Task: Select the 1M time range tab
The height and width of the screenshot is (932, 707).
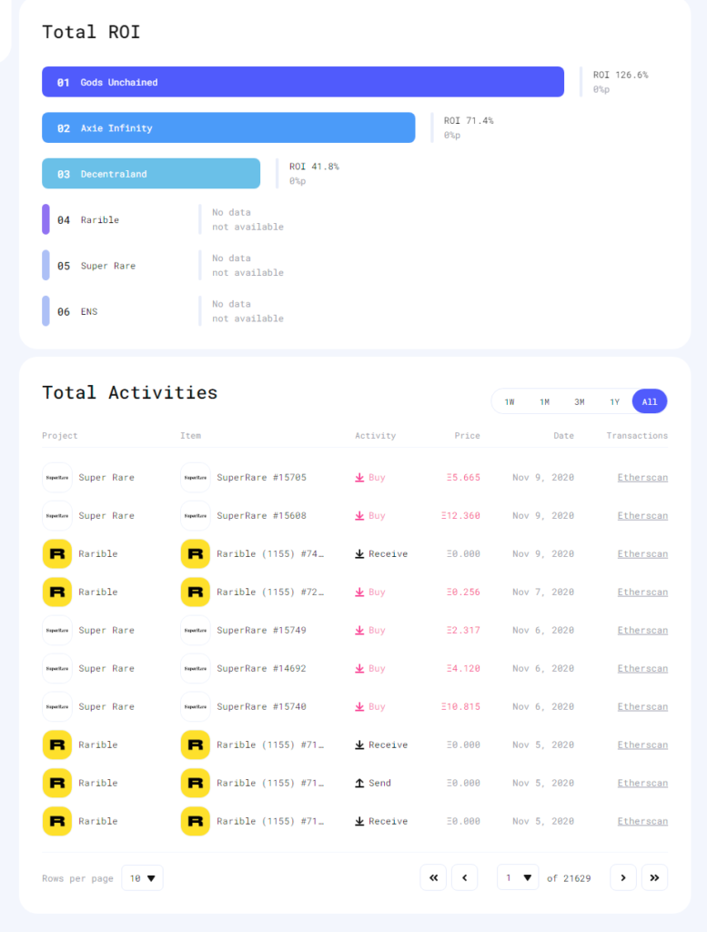Action: [544, 401]
